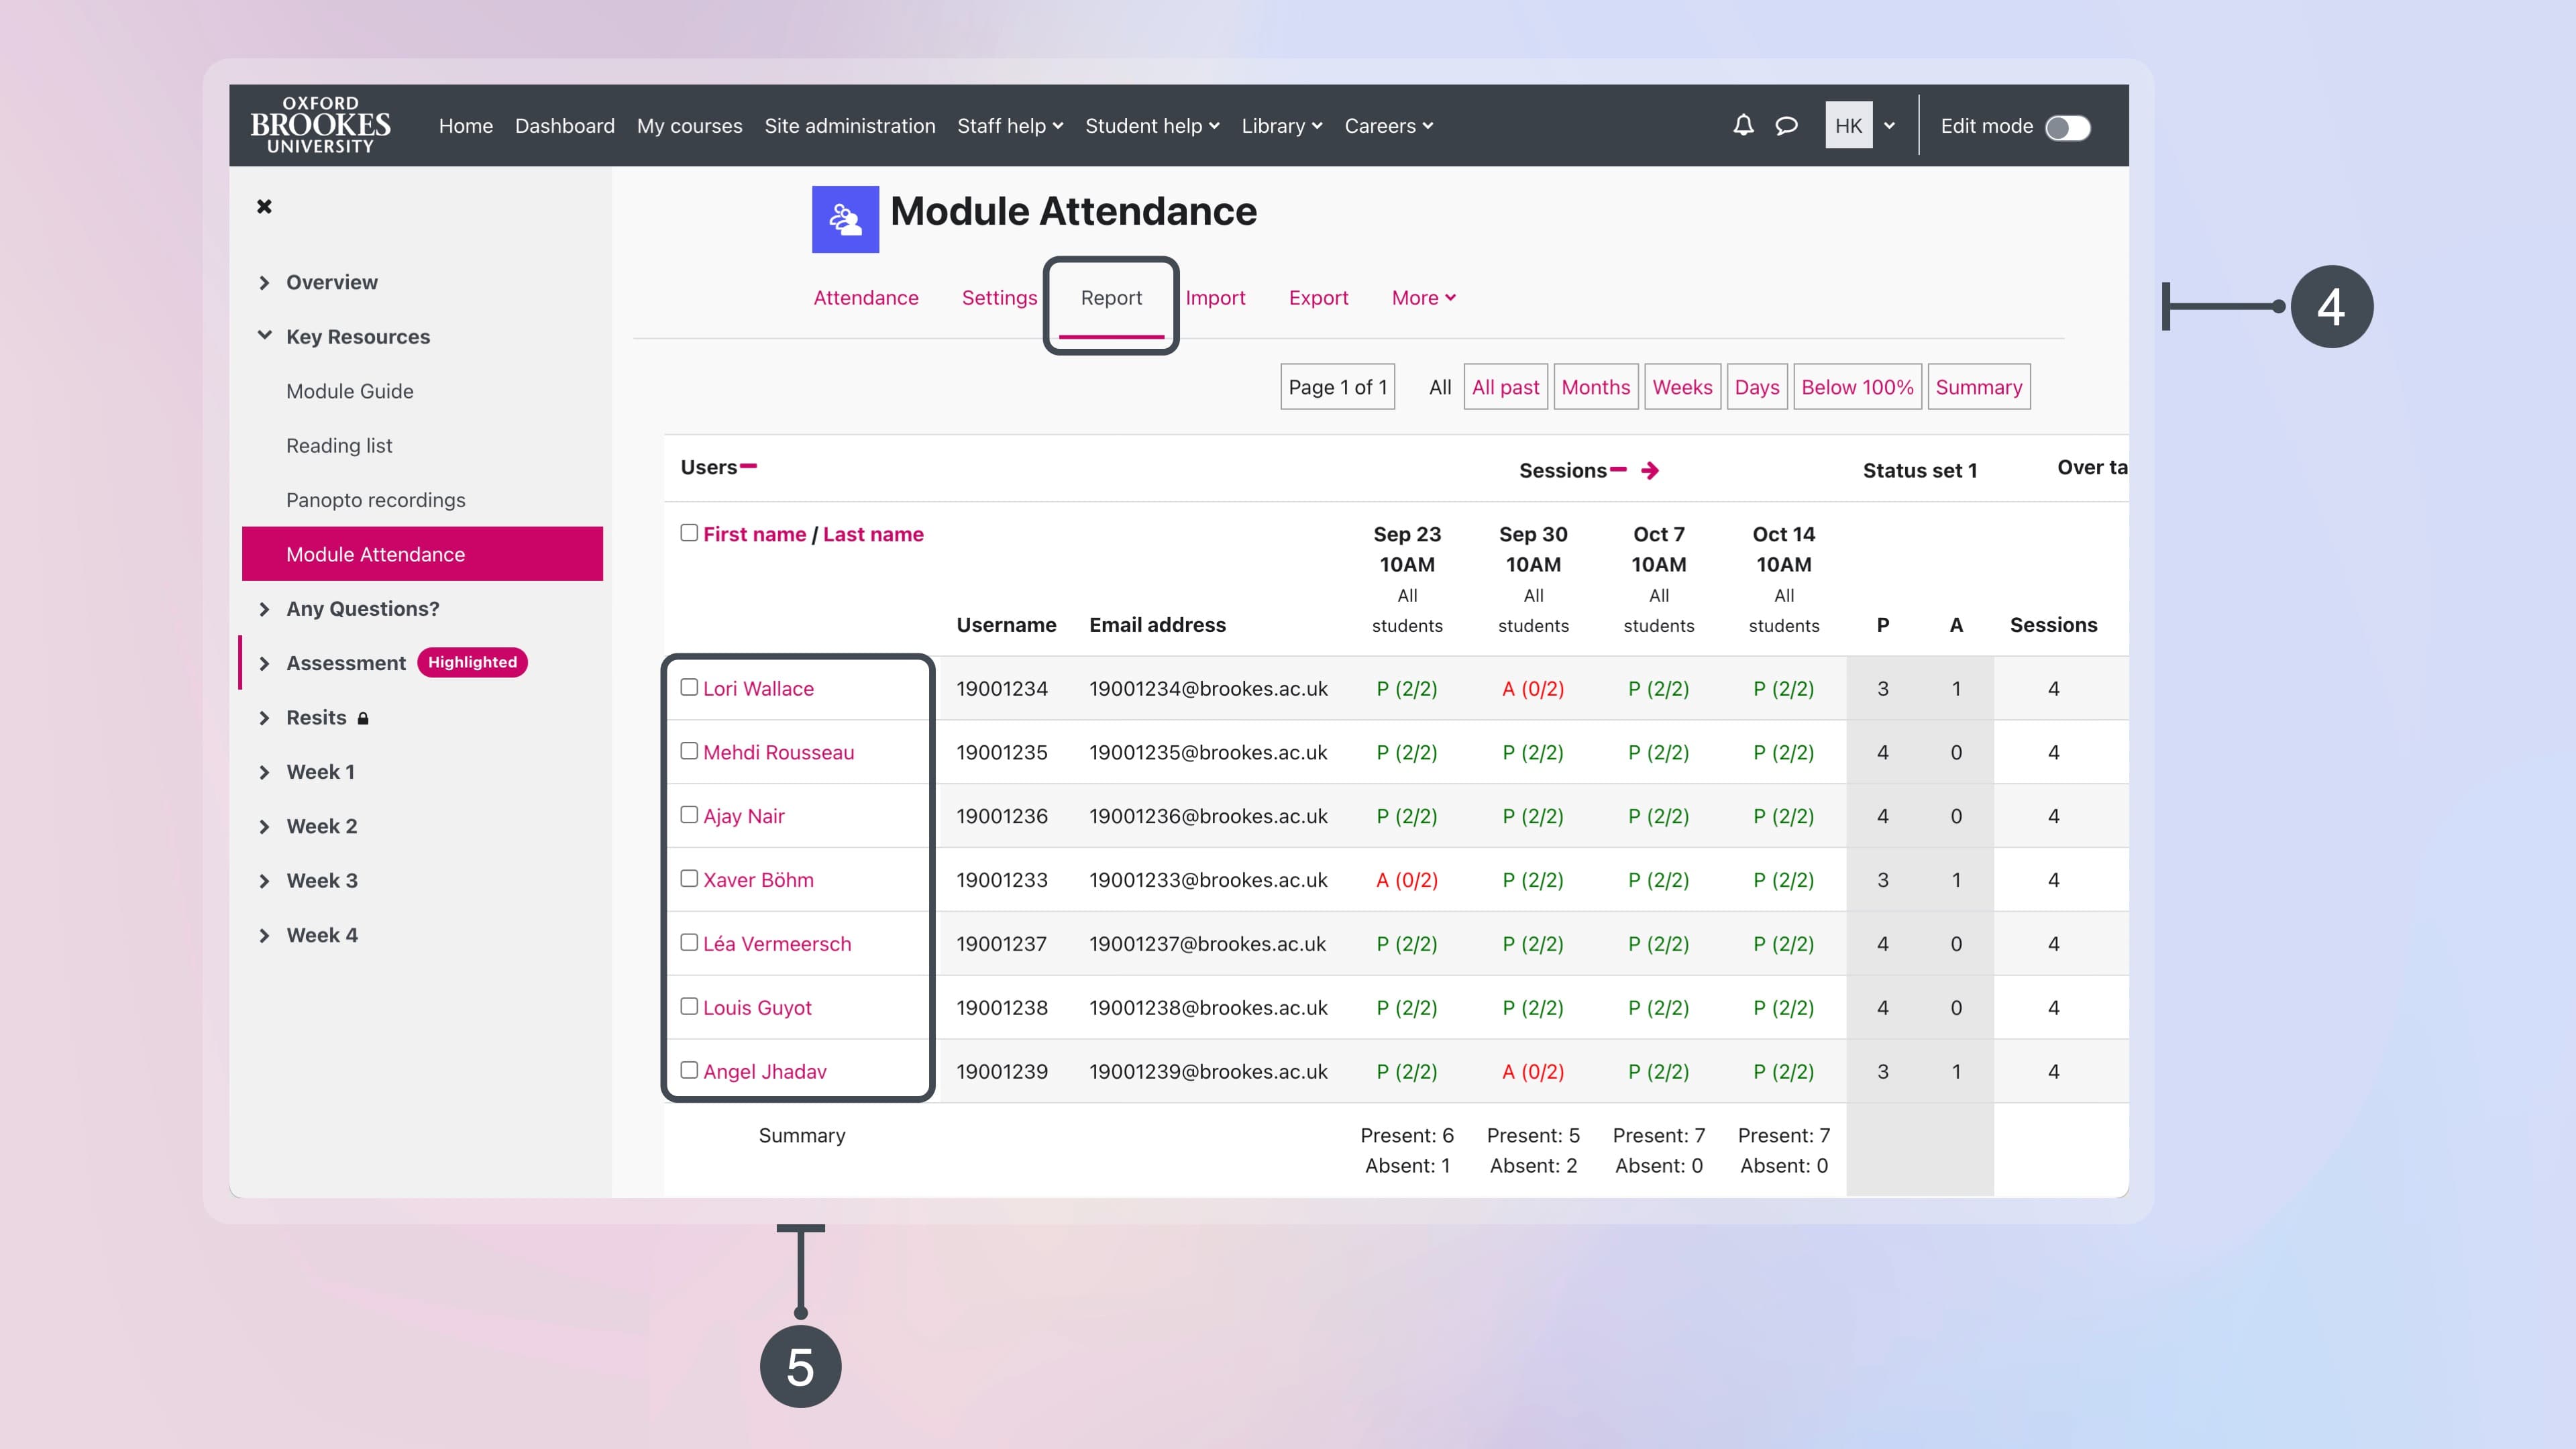Filter report by Below 100%
The image size is (2576, 1449).
(1857, 387)
